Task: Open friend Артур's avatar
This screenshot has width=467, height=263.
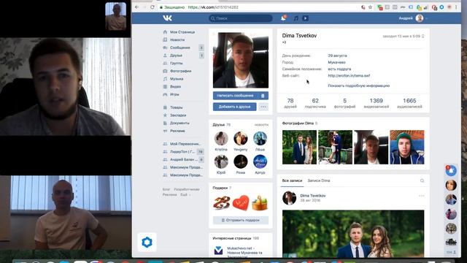Action: tap(260, 161)
